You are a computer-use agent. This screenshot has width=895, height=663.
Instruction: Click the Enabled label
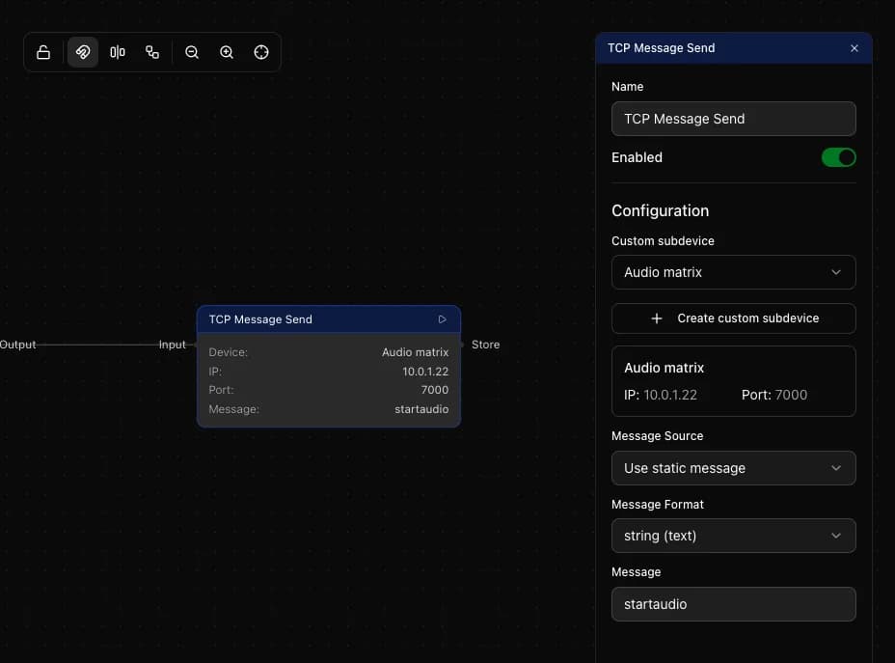(x=637, y=157)
